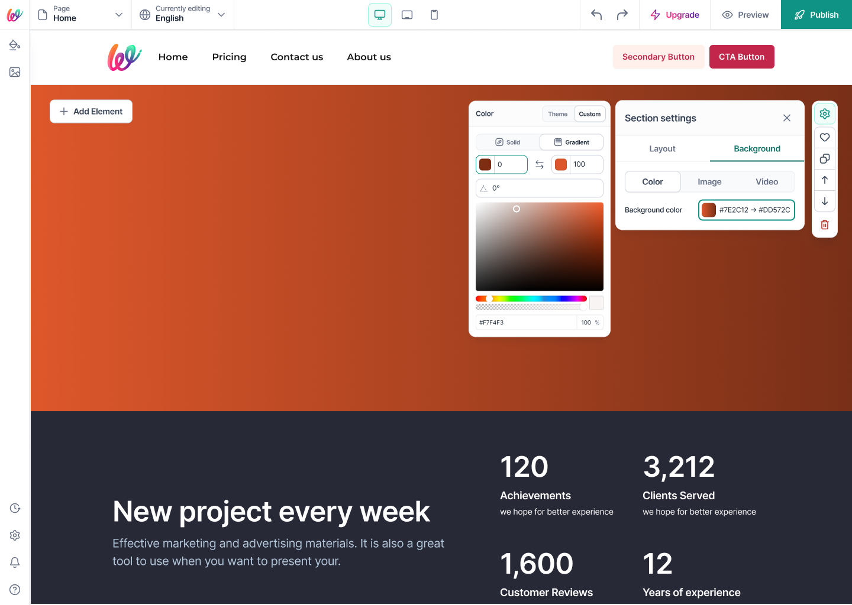Click the 3,212 statistic number
This screenshot has height=605, width=852.
point(679,467)
